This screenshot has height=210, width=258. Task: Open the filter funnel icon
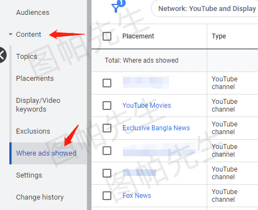click(116, 8)
